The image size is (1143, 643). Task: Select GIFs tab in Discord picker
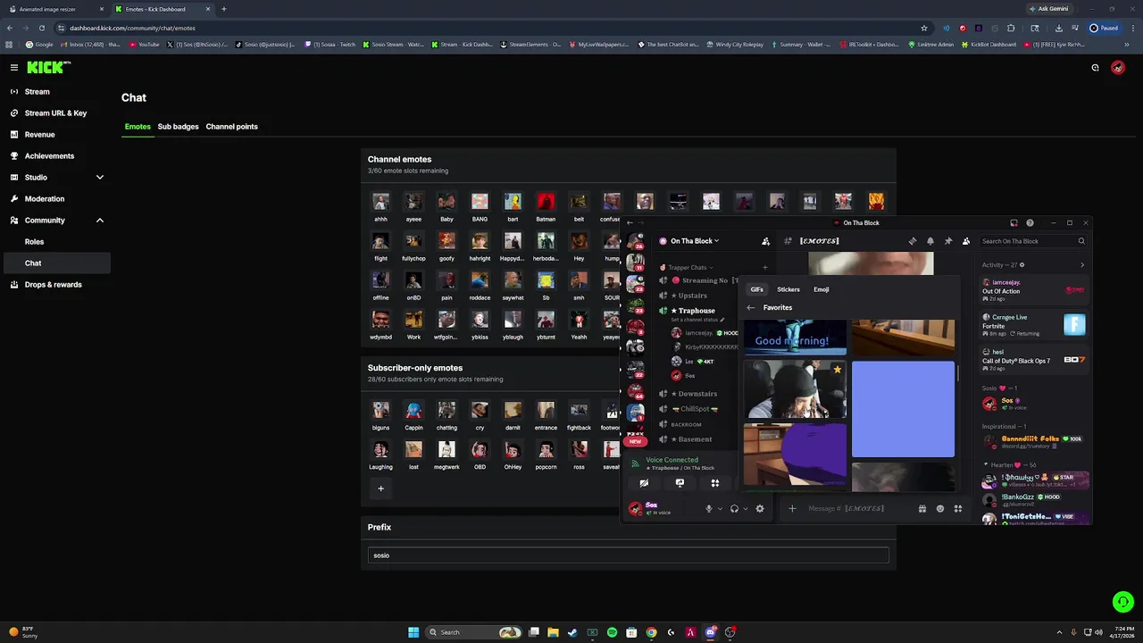click(x=757, y=289)
